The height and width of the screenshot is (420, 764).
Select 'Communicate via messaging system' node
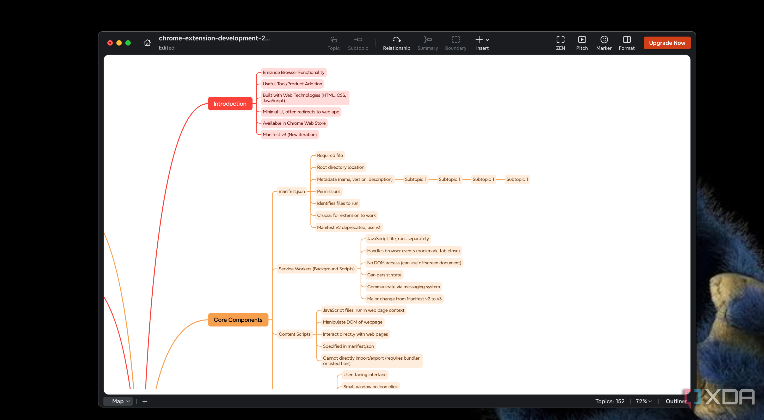pyautogui.click(x=403, y=287)
